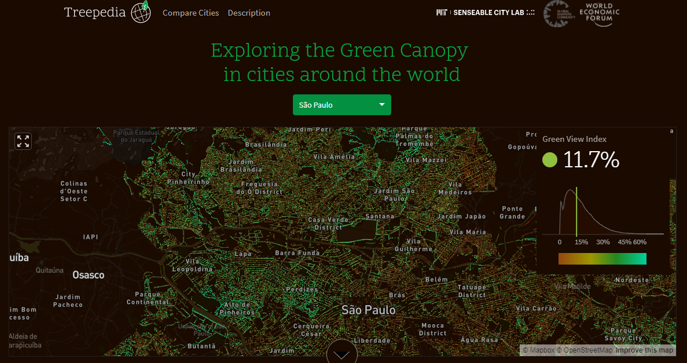Click the Treepedia title text
The height and width of the screenshot is (363, 687).
[94, 12]
